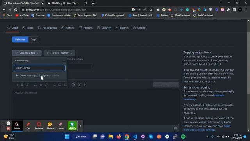Insert code formatting icon

point(41,85)
